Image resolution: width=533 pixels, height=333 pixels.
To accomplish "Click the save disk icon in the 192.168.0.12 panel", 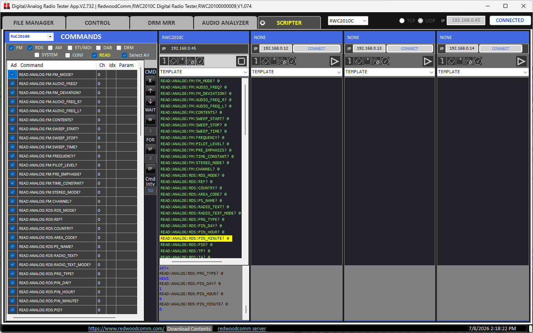I will coord(274,61).
